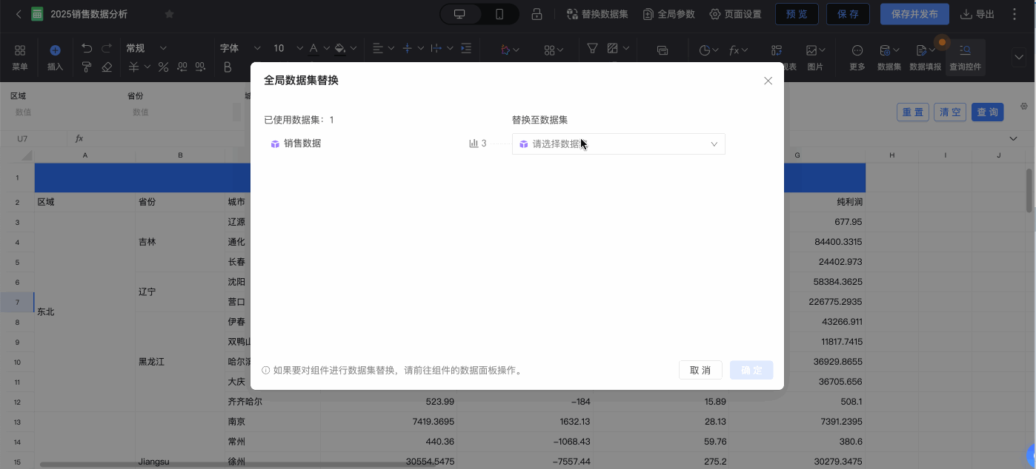
Task: Toggle the lock icon in top bar
Action: pos(537,14)
